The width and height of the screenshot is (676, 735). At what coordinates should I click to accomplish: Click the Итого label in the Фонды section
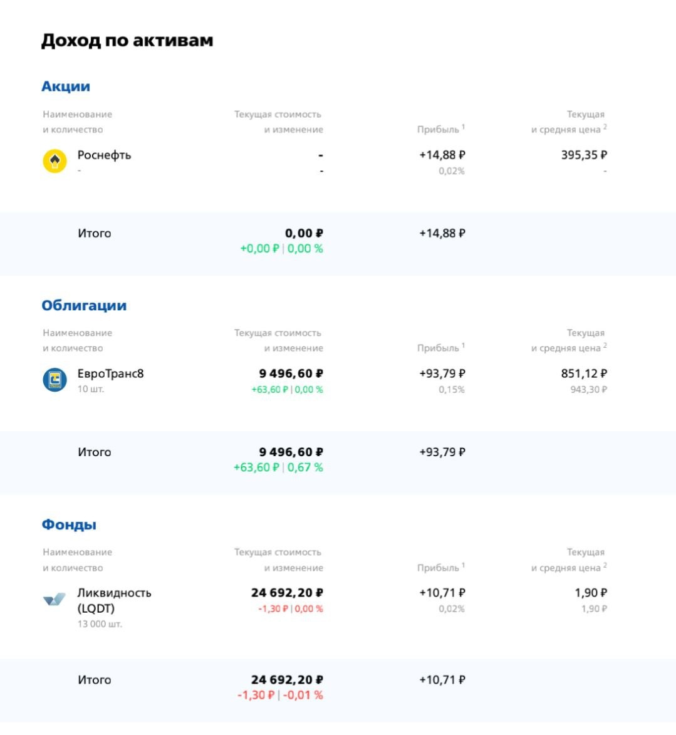pos(94,679)
